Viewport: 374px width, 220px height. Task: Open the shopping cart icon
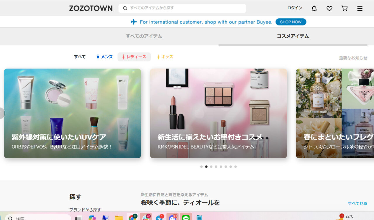pyautogui.click(x=344, y=8)
